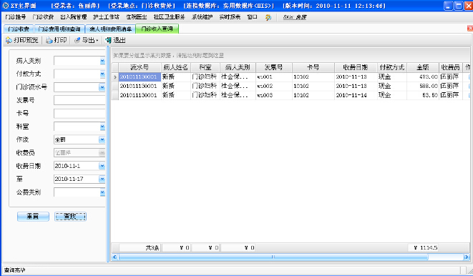Select invoice cell w1002
This screenshot has width=473, height=276.
[x=274, y=87]
